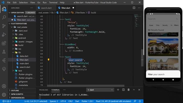Screen dimensions: 183x103
Task: Split the terminal panel
Action: [123, 90]
